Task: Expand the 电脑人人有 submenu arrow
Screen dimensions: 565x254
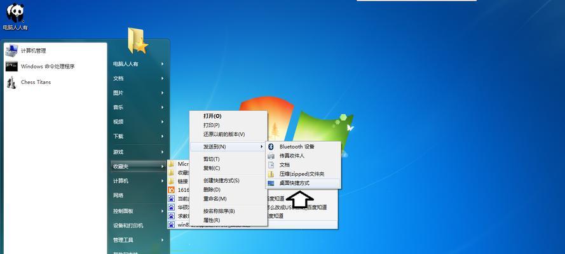Action: (163, 64)
